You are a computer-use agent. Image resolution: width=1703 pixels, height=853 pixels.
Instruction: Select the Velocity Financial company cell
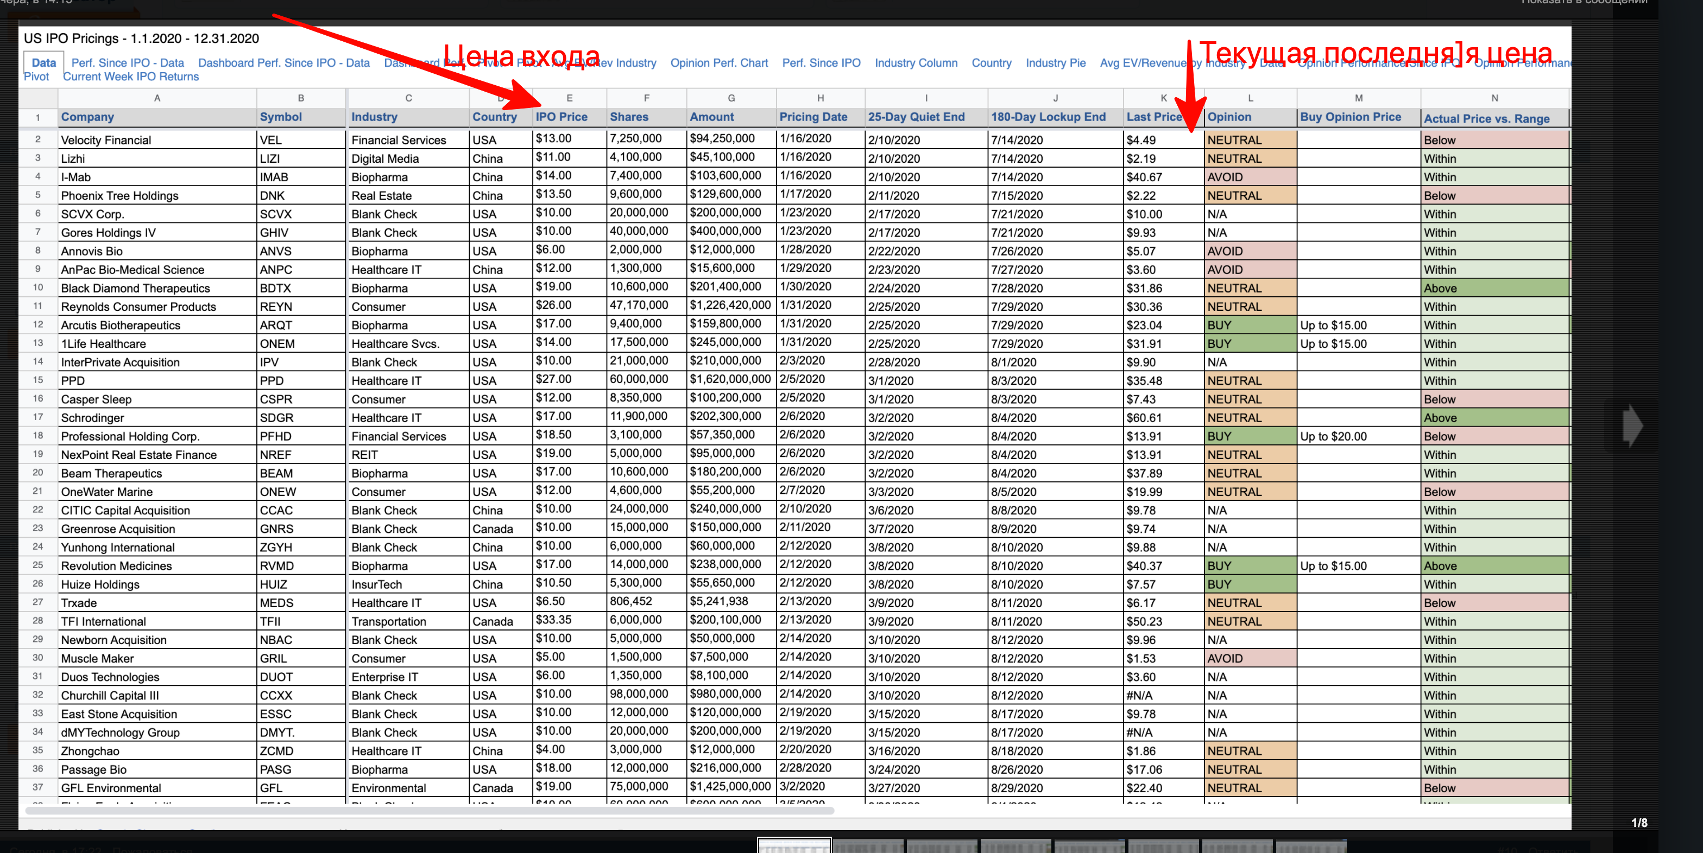pos(157,140)
